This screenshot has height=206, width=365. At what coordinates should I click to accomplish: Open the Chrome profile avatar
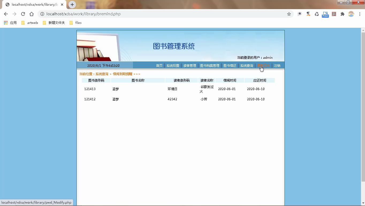point(351,14)
